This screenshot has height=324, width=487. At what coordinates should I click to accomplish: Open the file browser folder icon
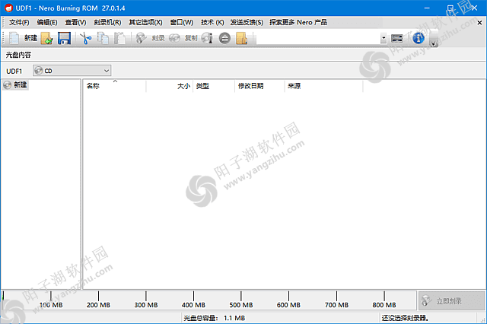tap(242, 38)
